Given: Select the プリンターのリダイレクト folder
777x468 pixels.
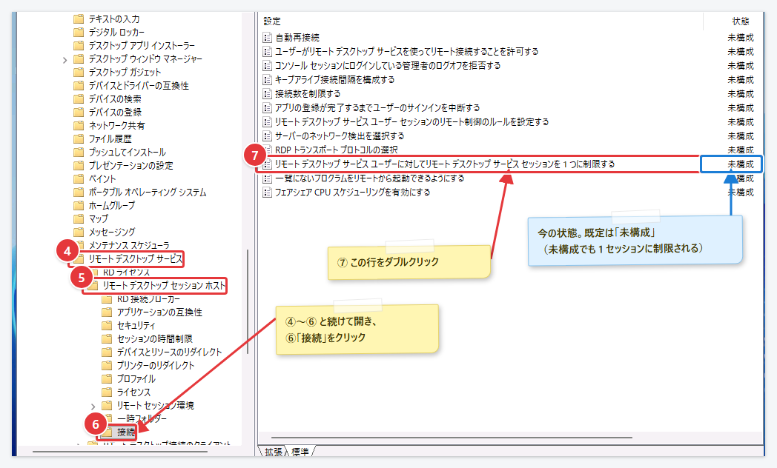Looking at the screenshot, I should pos(156,365).
